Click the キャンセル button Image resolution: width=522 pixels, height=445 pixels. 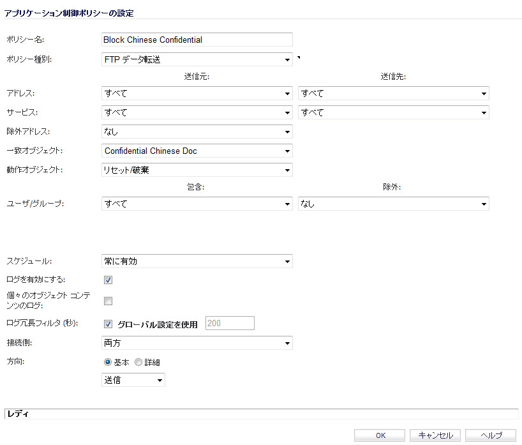(x=435, y=435)
